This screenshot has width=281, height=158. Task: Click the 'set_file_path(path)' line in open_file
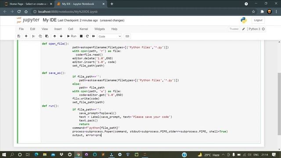point(88,65)
